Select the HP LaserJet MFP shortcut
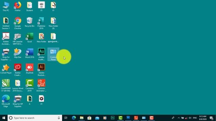The image size is (216, 121). [x=18, y=39]
